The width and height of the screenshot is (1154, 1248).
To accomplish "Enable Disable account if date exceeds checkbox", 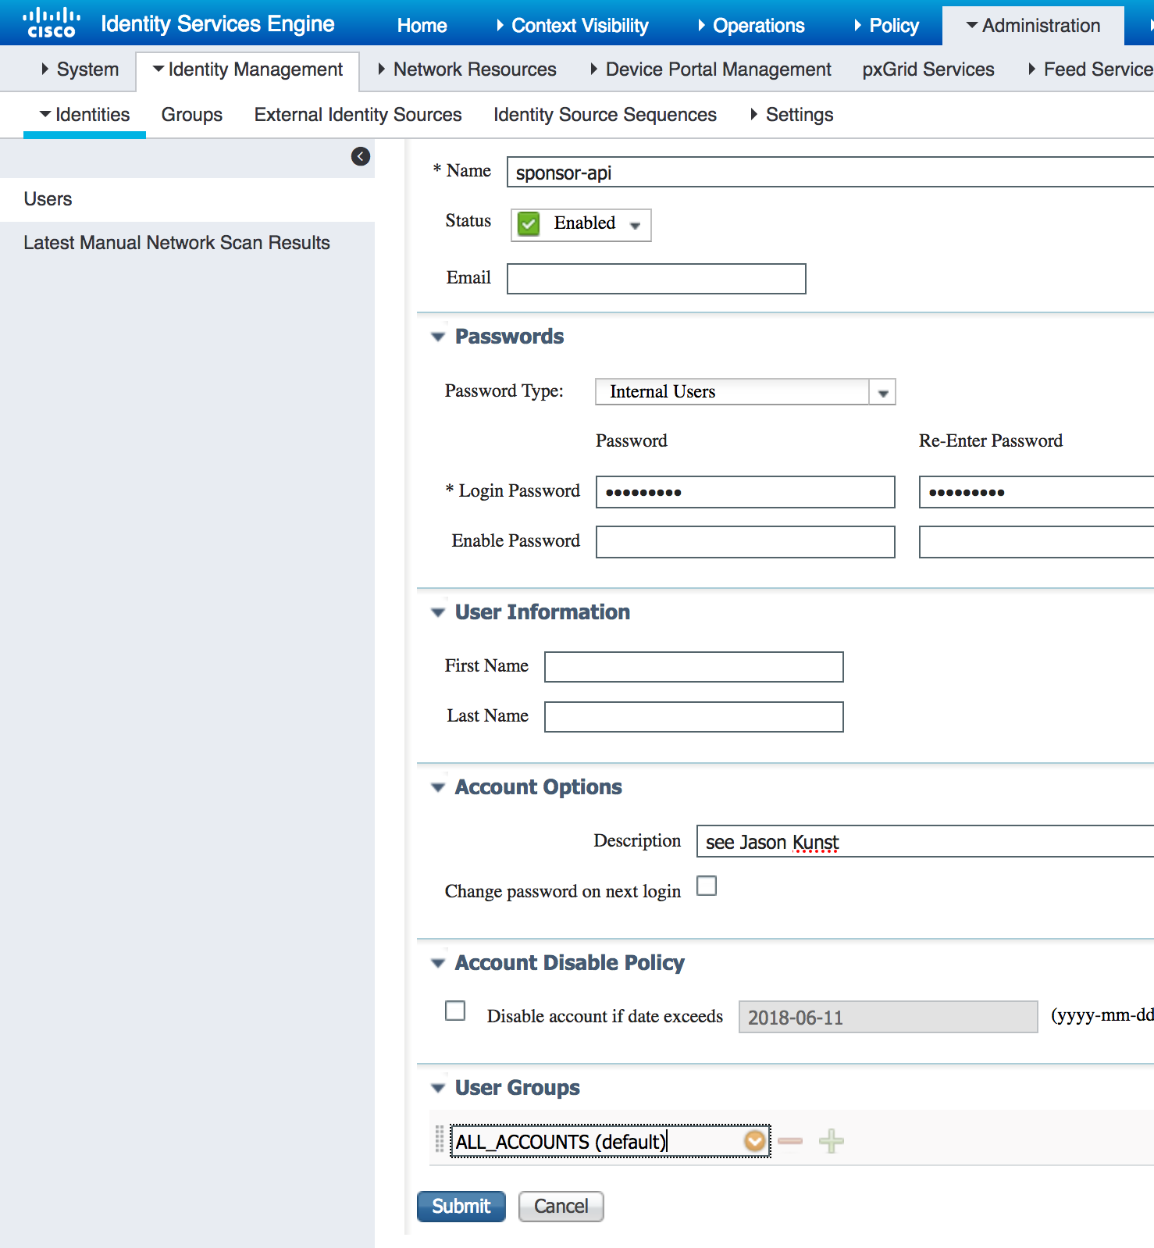I will pyautogui.click(x=455, y=1011).
